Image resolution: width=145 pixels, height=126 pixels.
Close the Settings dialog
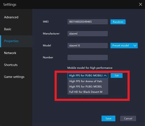click(140, 4)
